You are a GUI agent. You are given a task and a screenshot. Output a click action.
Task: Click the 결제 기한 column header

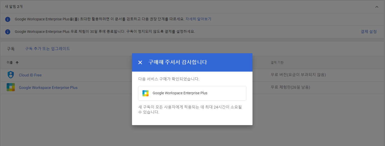coord(277,63)
